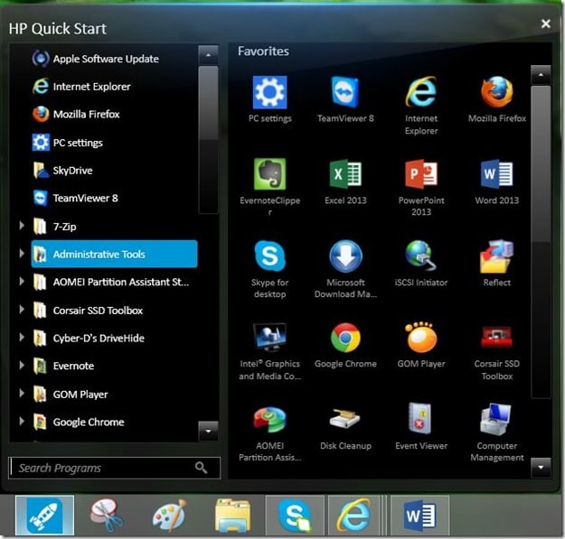Open SkyDrive in program list
The image size is (565, 539).
(114, 171)
